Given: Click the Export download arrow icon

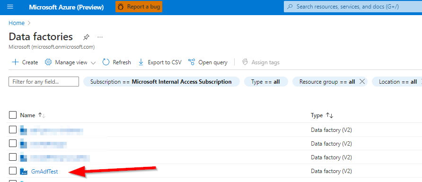Looking at the screenshot, I should pos(141,62).
